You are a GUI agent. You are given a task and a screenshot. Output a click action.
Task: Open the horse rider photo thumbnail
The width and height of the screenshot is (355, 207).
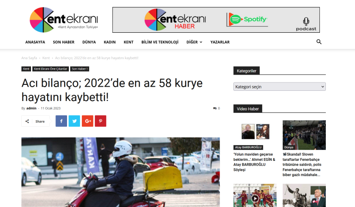tap(304, 195)
